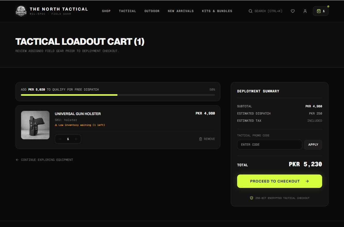Image resolution: width=344 pixels, height=227 pixels.
Task: Click the Deployment Summary heading
Action: (x=258, y=91)
